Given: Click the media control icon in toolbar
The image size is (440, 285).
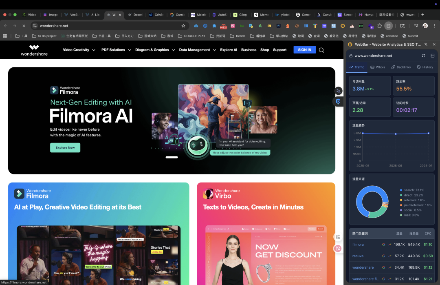Looking at the screenshot, I should (x=416, y=26).
